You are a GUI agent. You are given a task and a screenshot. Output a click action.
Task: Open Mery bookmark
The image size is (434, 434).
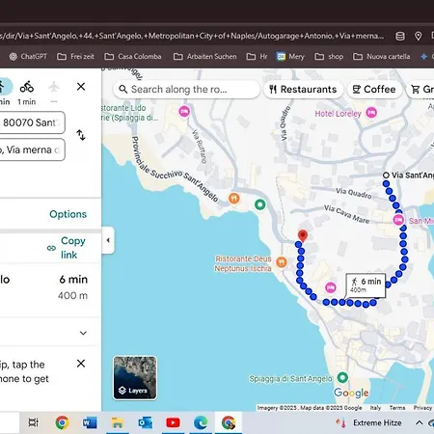tap(290, 57)
